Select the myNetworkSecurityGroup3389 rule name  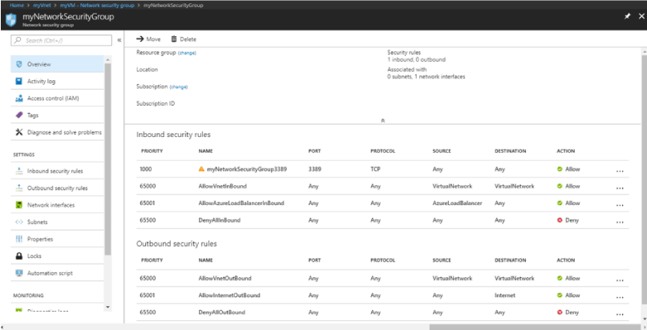coord(247,169)
